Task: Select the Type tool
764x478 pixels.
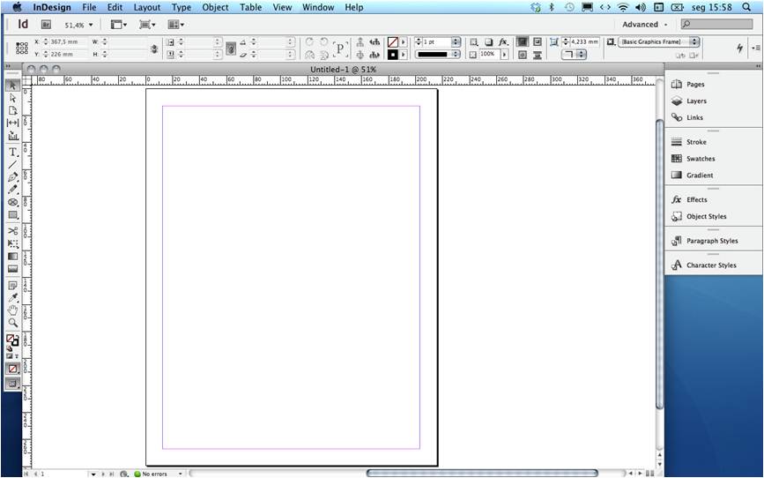Action: pyautogui.click(x=12, y=153)
